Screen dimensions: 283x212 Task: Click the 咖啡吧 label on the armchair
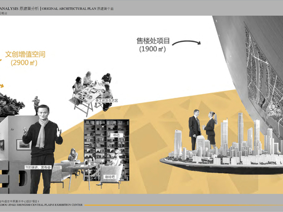110,177
